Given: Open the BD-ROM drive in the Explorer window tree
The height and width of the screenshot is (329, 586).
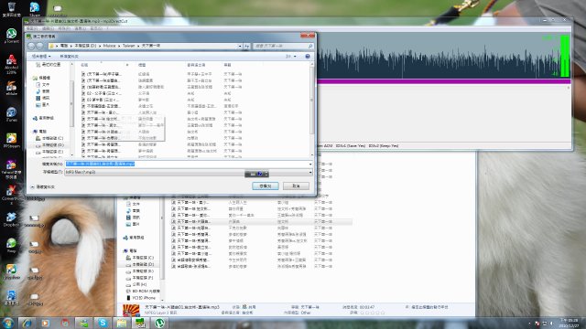Looking at the screenshot, I should 143,291.
